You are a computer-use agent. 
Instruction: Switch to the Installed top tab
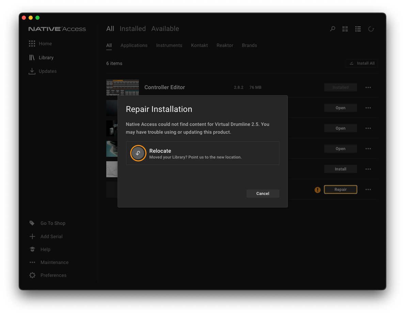click(133, 29)
